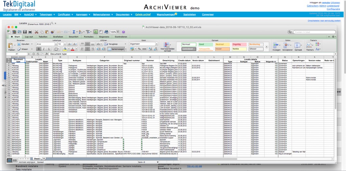Click the Copy icon in Excel toolbar
Viewport: 346px width, 171px height.
click(x=42, y=32)
